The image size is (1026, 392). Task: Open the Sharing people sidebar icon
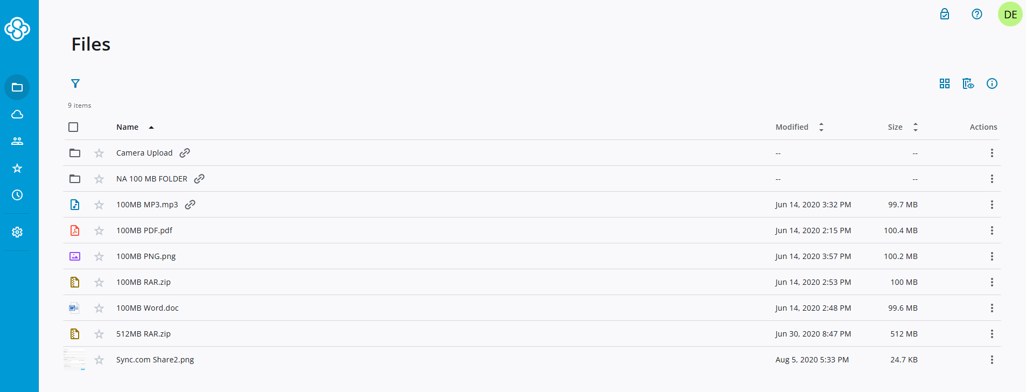coord(17,141)
